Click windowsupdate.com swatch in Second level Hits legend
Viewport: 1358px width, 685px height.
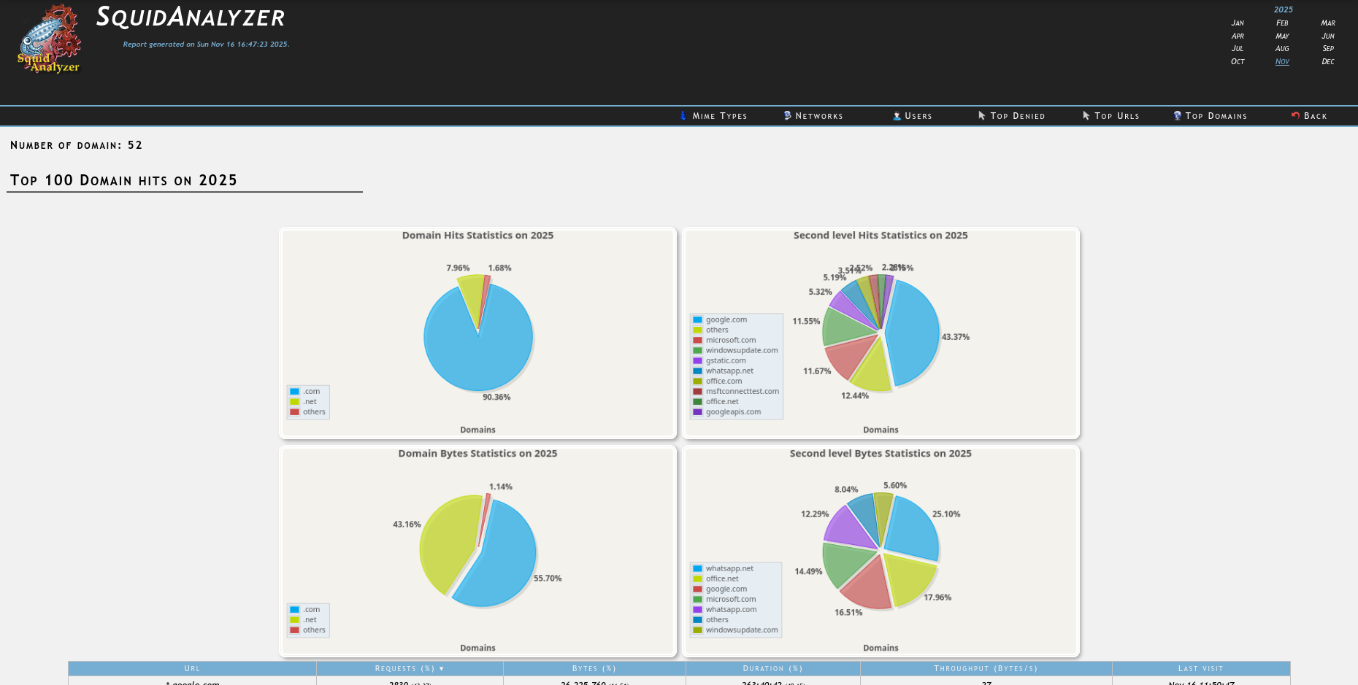point(698,351)
